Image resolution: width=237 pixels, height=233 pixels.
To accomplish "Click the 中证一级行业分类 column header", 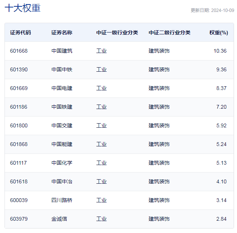I will pyautogui.click(x=117, y=32).
